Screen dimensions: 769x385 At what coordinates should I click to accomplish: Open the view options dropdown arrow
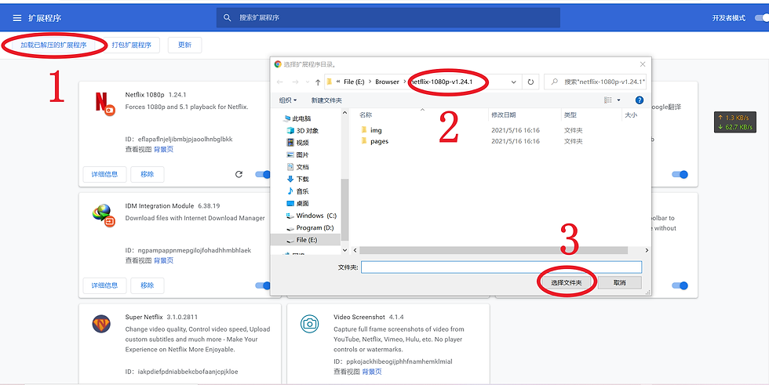[x=618, y=100]
